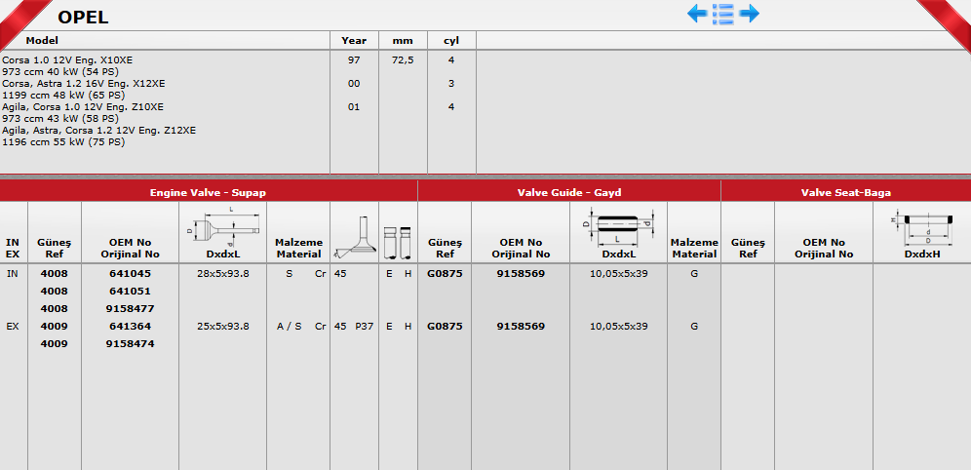Viewport: 971px width, 470px height.
Task: Open Güneş Ref 4009 beside OEM 641364
Action: [54, 327]
